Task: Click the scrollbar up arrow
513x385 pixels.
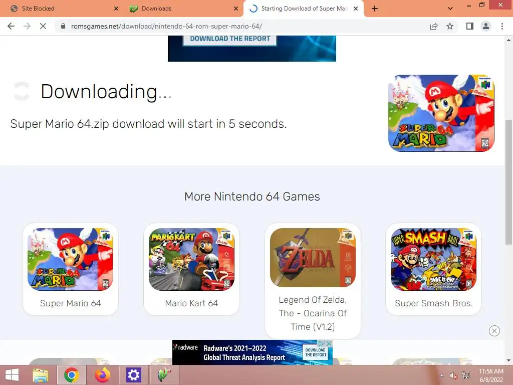Action: tap(508, 40)
